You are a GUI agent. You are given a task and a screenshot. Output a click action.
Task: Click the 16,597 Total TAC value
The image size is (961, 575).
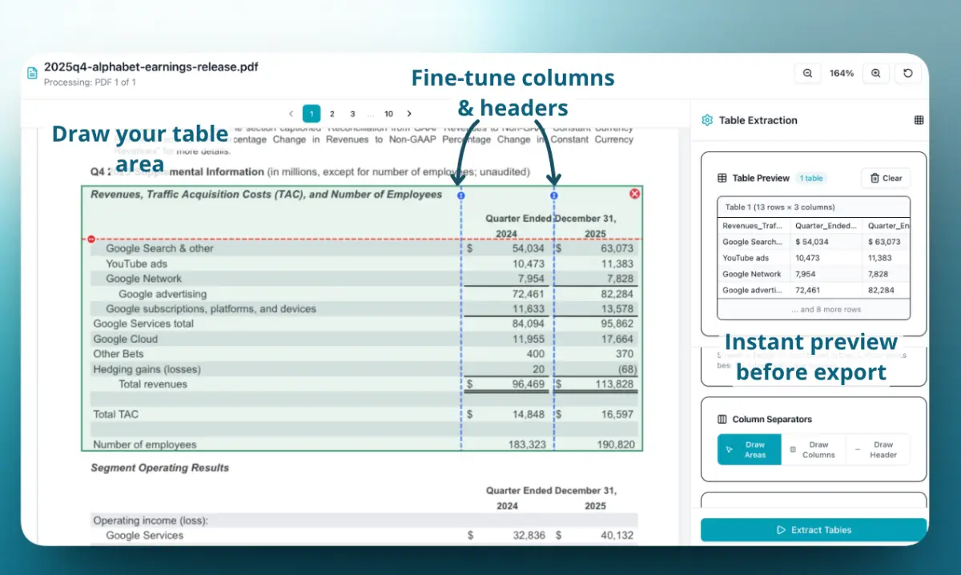point(616,414)
